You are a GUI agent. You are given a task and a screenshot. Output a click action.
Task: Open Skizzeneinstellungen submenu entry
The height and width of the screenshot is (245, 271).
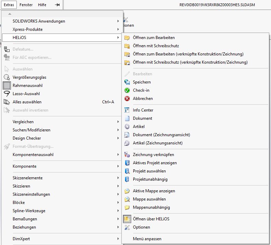[x=62, y=194]
